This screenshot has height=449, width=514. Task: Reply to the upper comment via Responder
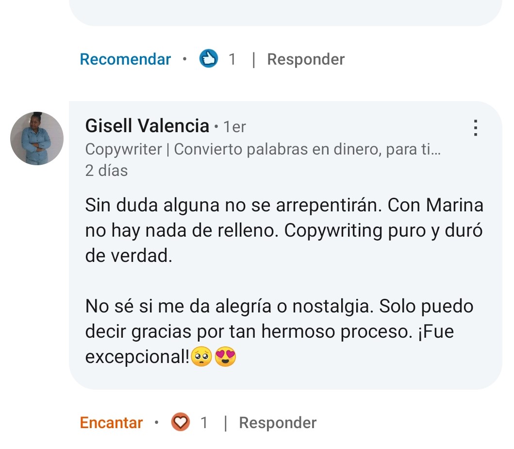306,60
